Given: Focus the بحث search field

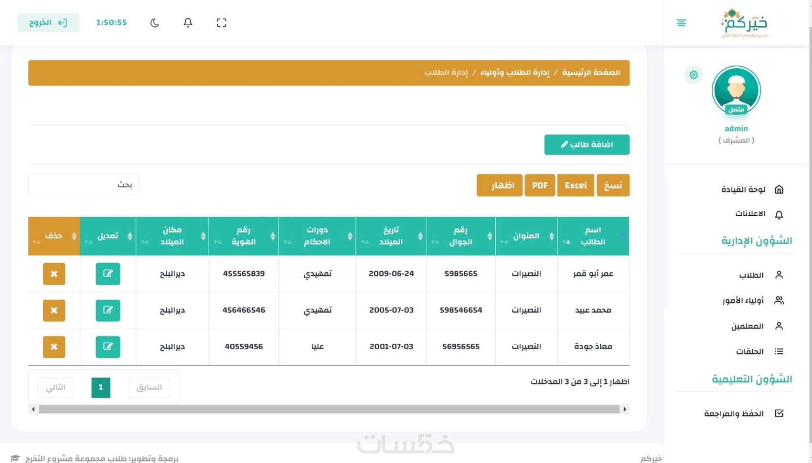Looking at the screenshot, I should (84, 185).
